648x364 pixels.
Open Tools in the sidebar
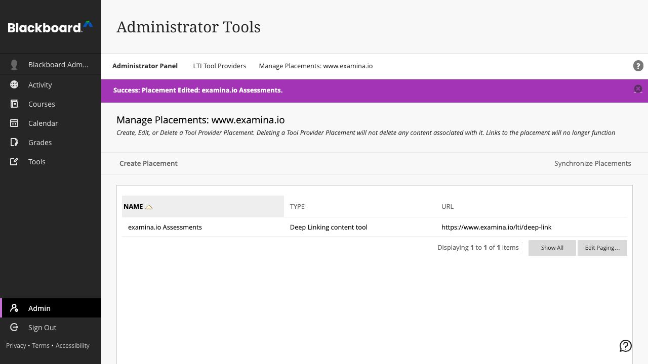pos(37,161)
